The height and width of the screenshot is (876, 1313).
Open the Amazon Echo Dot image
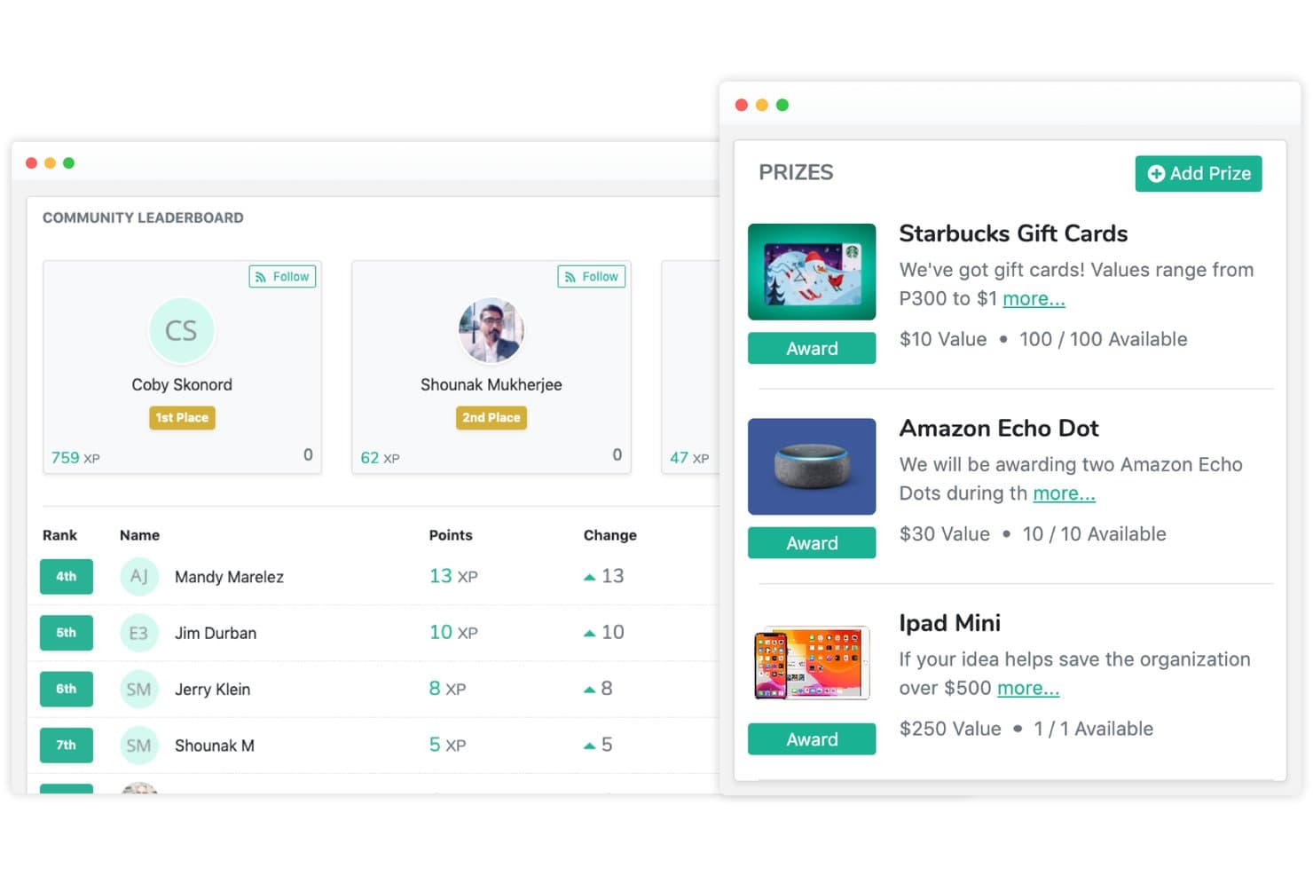click(811, 467)
